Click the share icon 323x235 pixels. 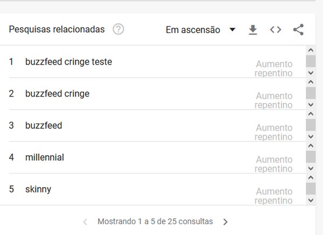[x=298, y=30]
